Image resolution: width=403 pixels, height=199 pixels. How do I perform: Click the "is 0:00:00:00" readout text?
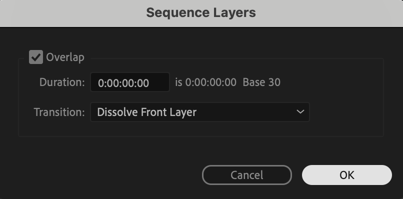205,82
